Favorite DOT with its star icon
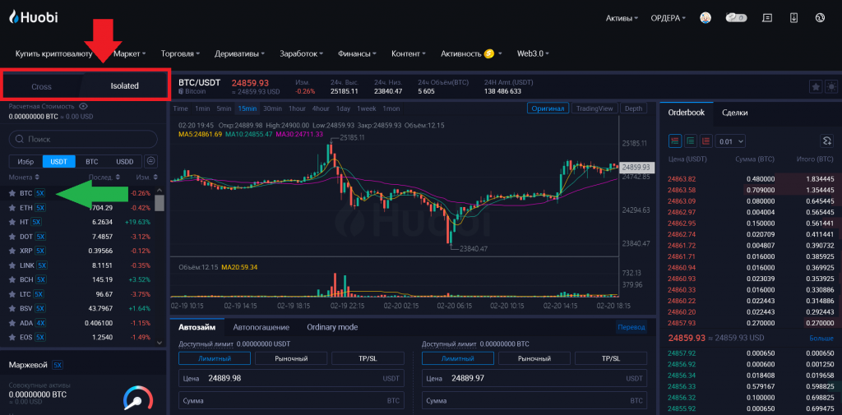Image resolution: width=842 pixels, height=415 pixels. click(12, 236)
